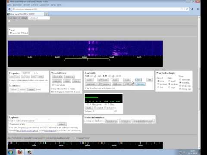This screenshot has width=207, height=155.
Task: Open the tab list dropdown arrow
Action: (x=46, y=14)
